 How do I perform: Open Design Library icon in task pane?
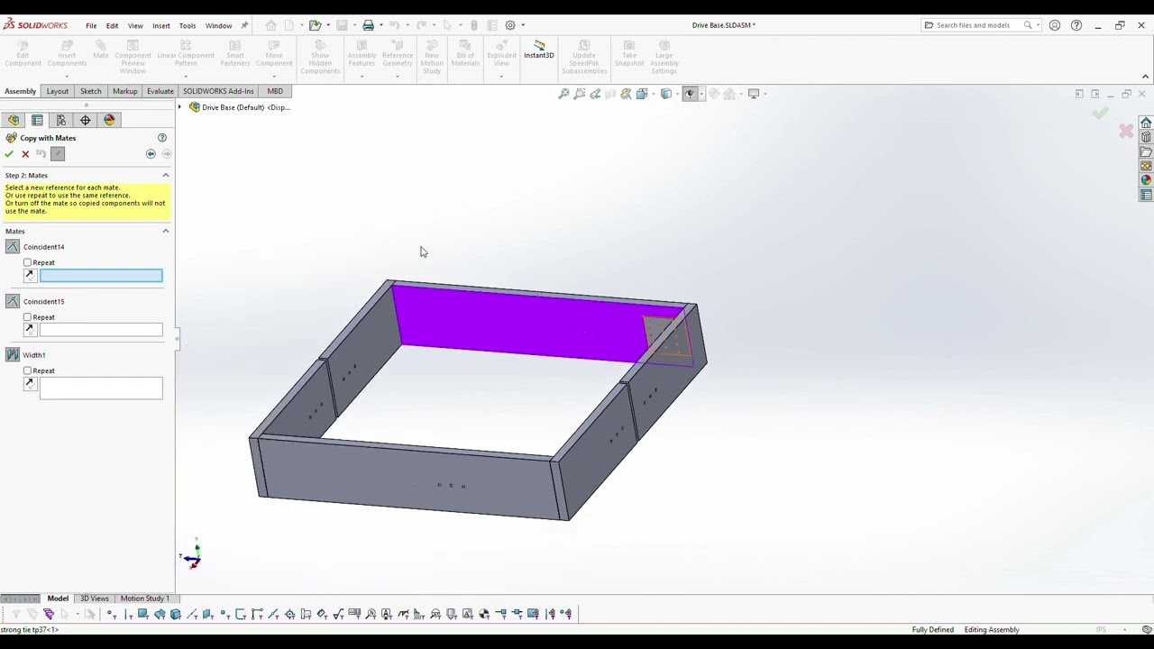pyautogui.click(x=1146, y=137)
